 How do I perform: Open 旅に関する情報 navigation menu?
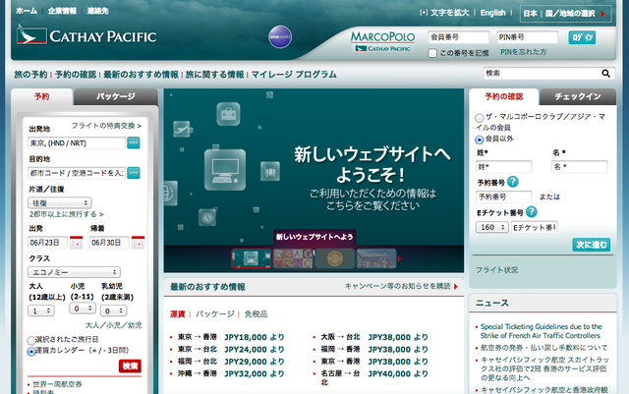coord(214,75)
